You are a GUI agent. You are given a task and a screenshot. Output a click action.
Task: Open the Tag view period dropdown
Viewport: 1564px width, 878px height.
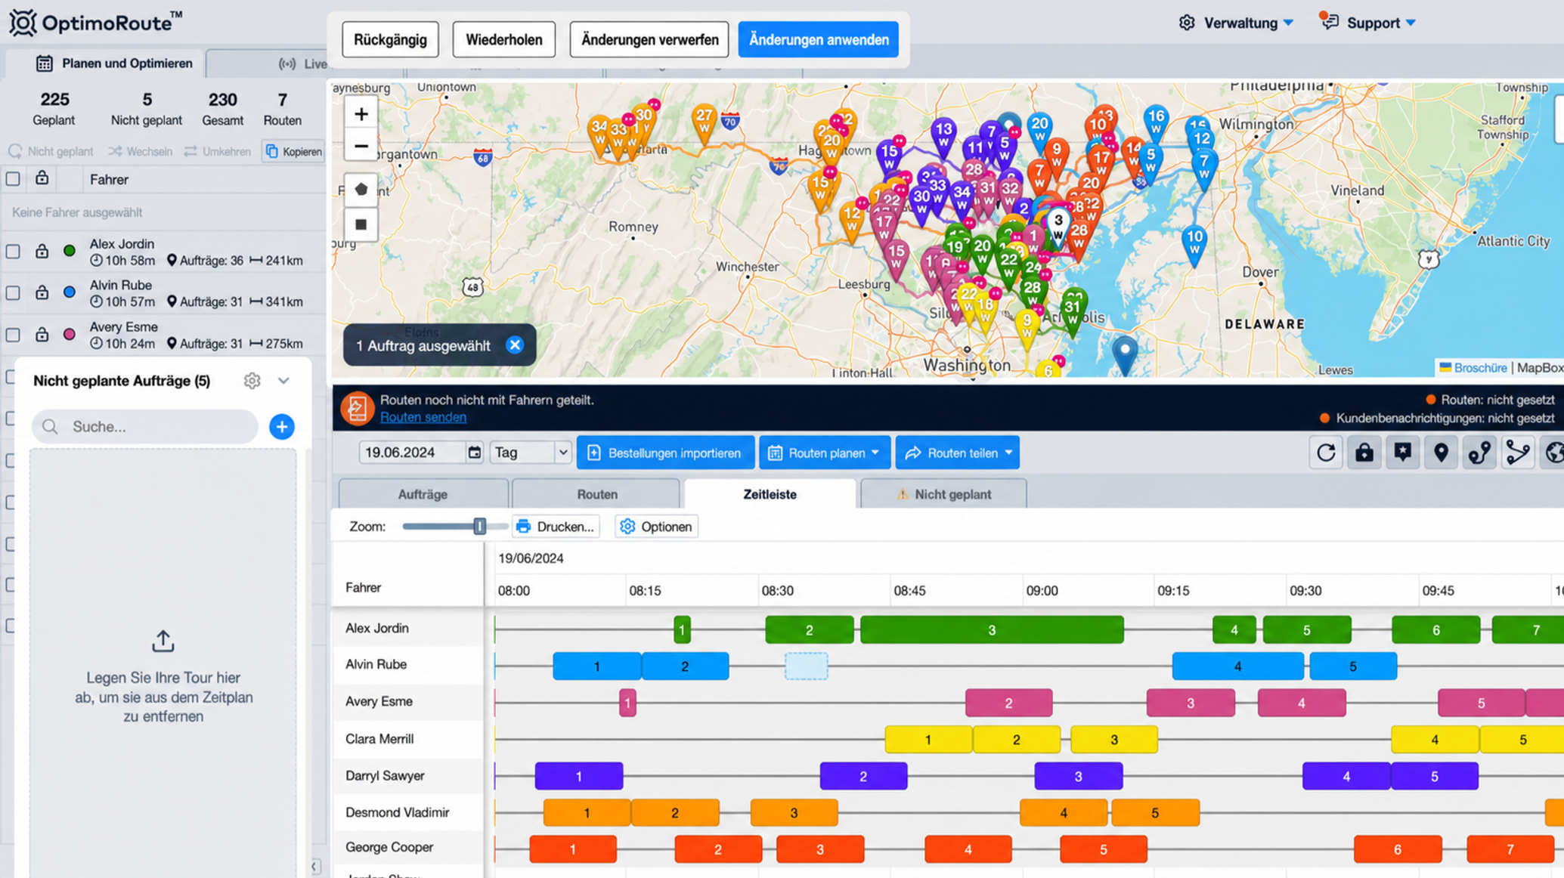point(530,453)
